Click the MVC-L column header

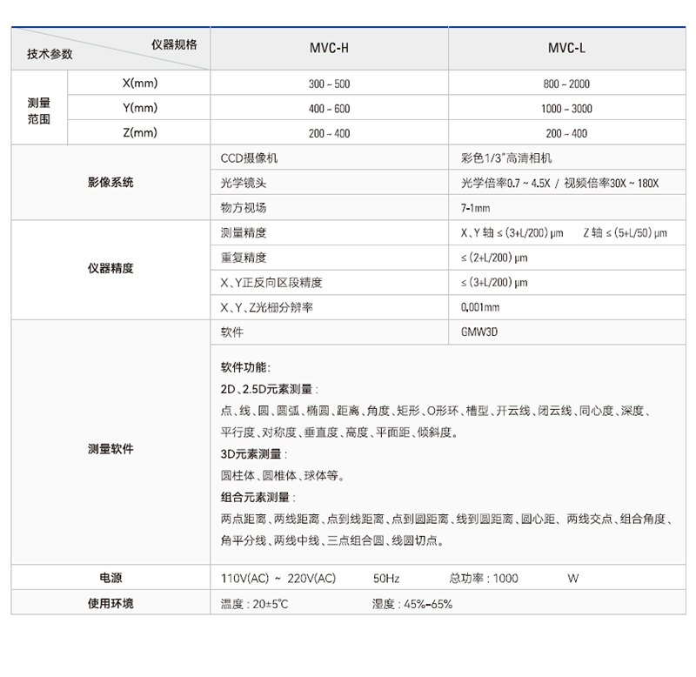(566, 49)
